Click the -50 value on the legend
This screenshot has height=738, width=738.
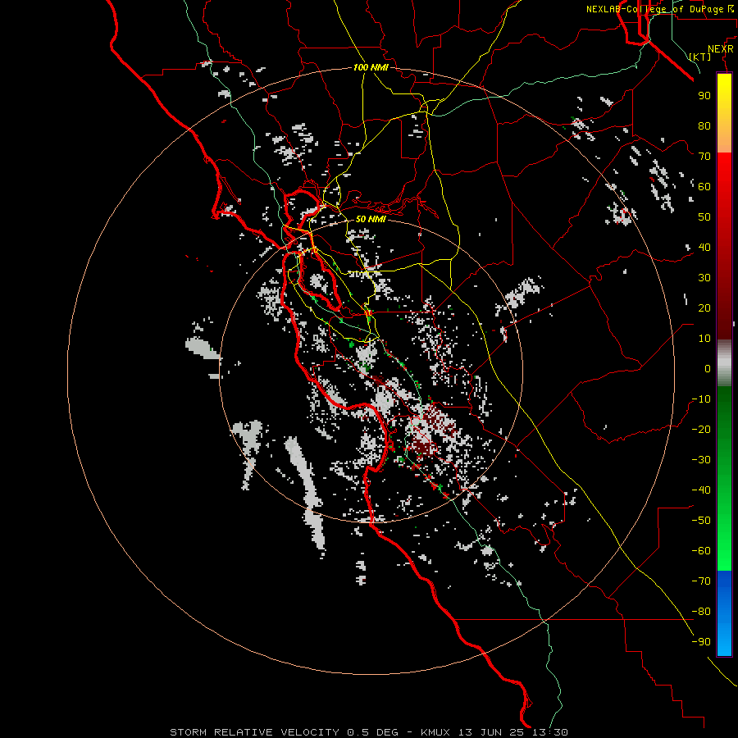pyautogui.click(x=701, y=521)
